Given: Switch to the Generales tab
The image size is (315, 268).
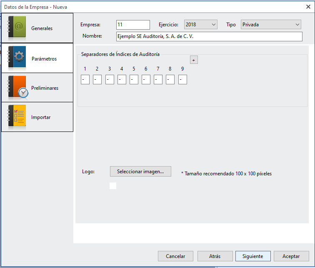Looking at the screenshot, I should click(x=42, y=28).
